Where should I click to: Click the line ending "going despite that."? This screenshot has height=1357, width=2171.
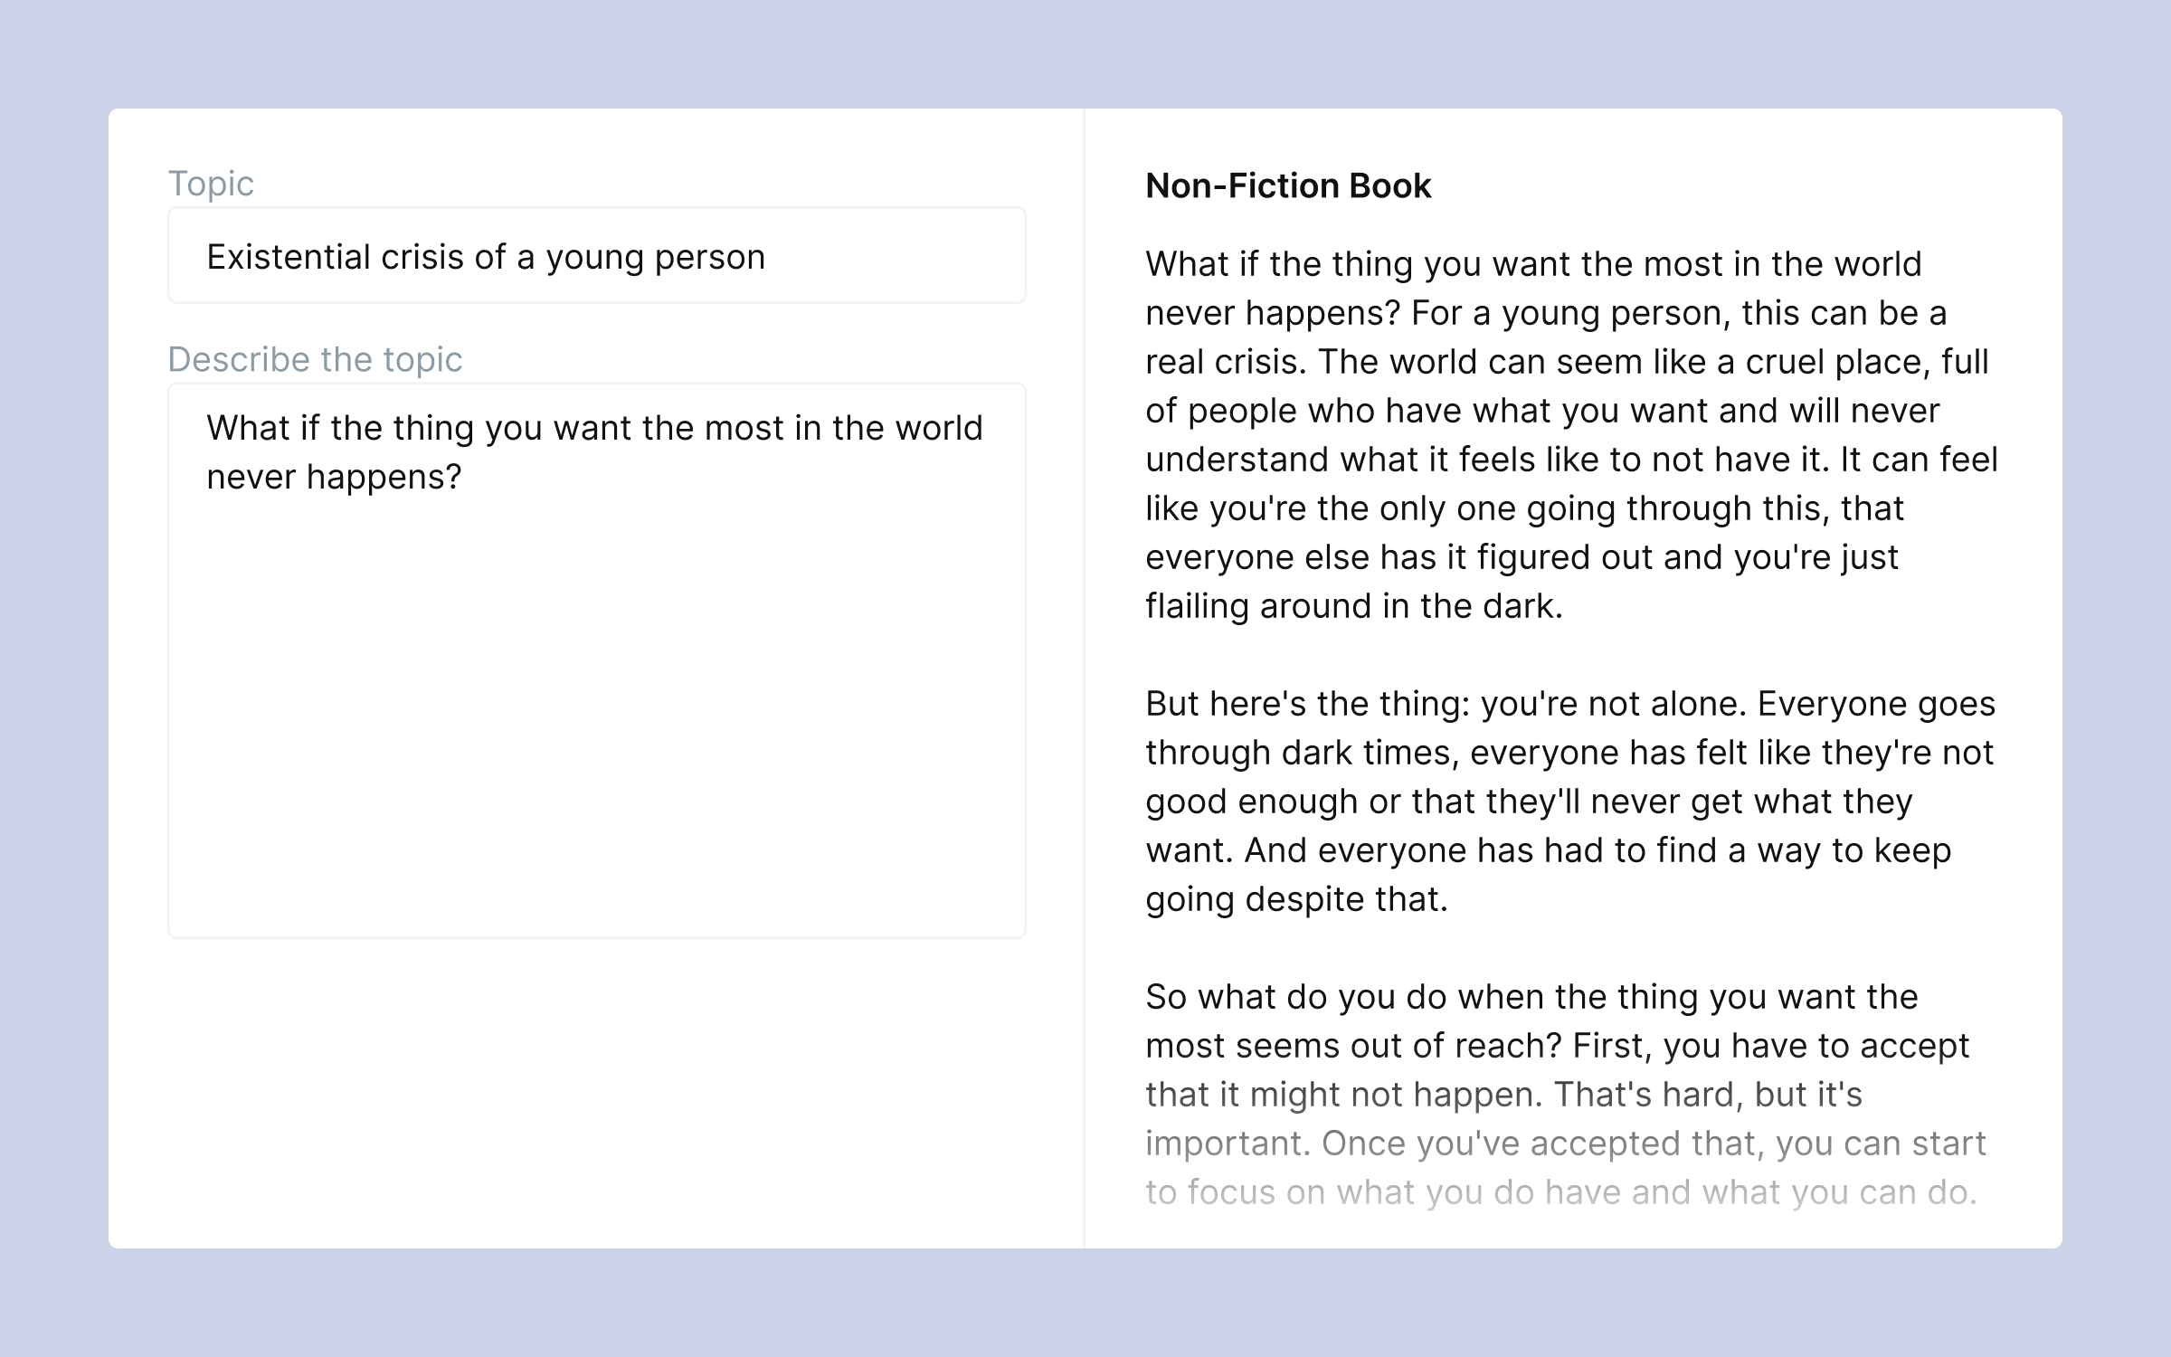point(1296,899)
